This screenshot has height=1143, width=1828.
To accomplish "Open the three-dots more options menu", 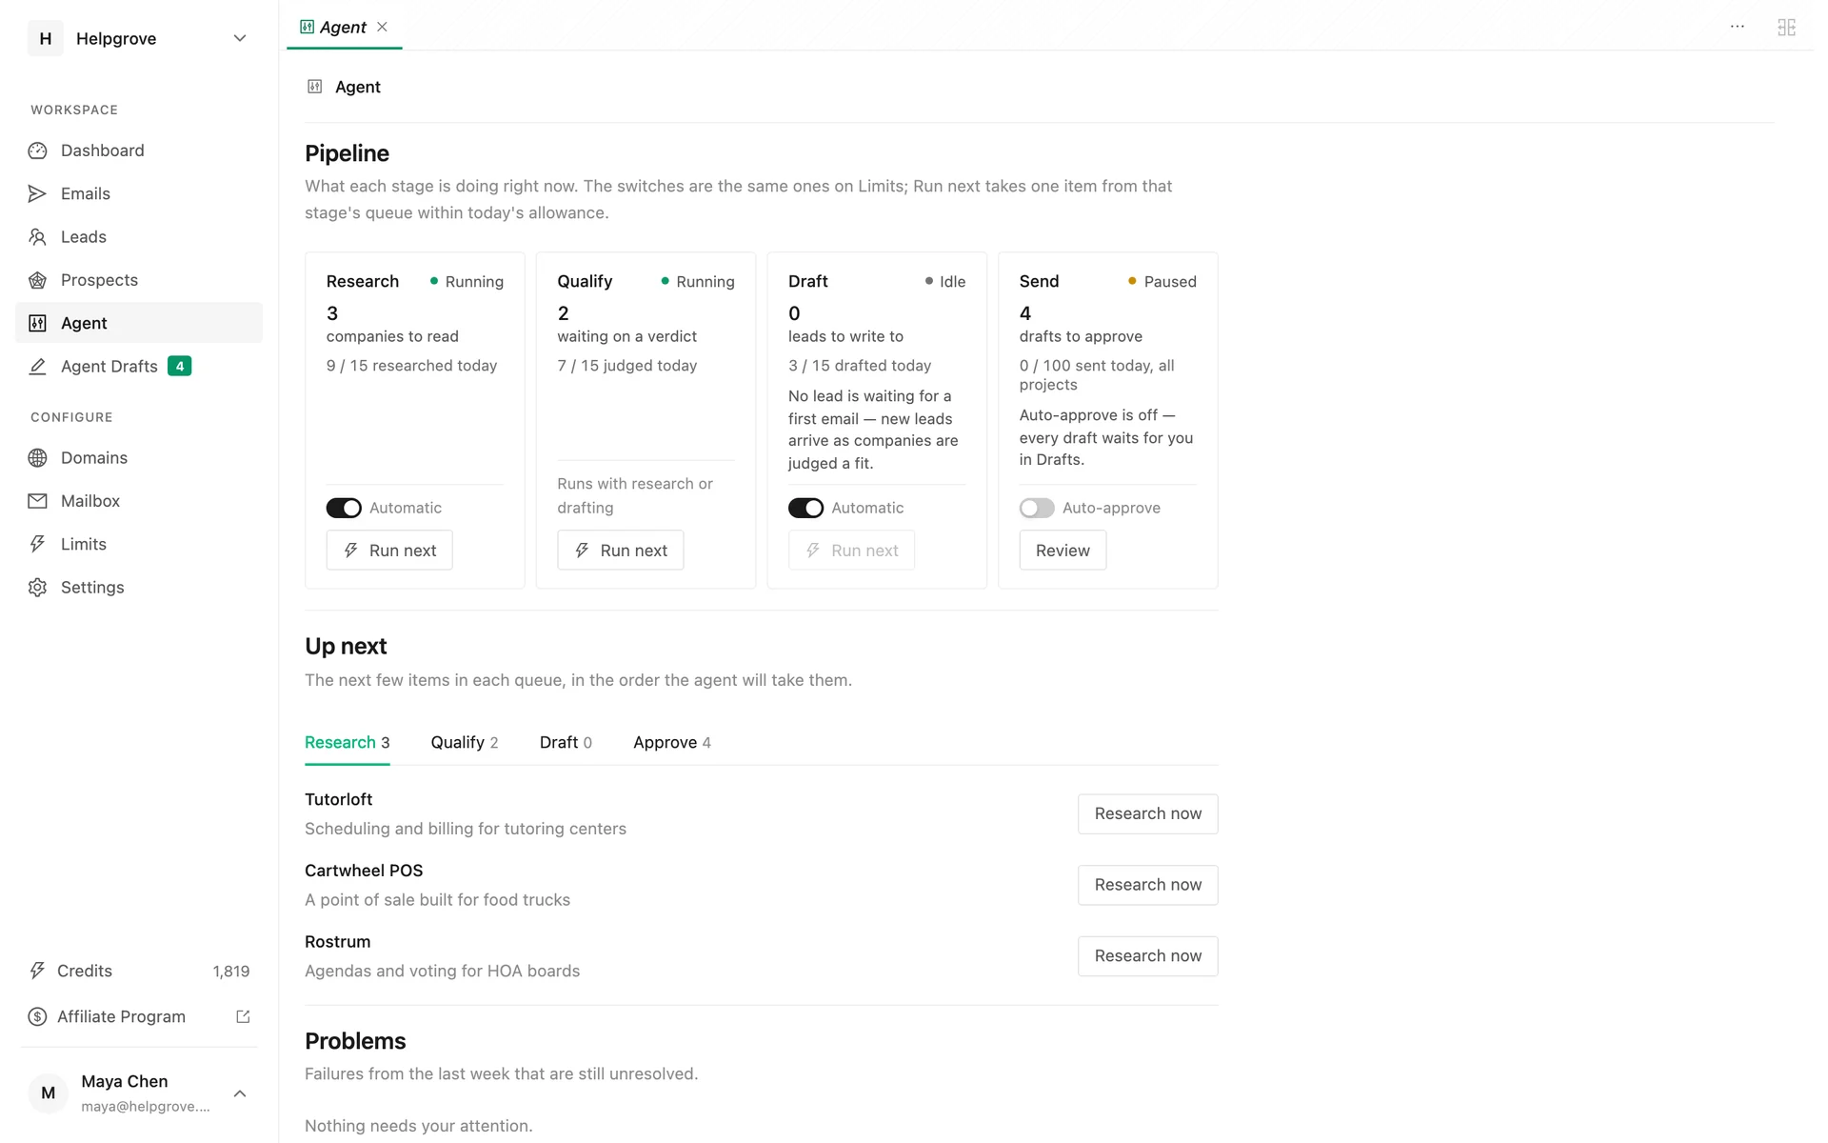I will tap(1737, 27).
